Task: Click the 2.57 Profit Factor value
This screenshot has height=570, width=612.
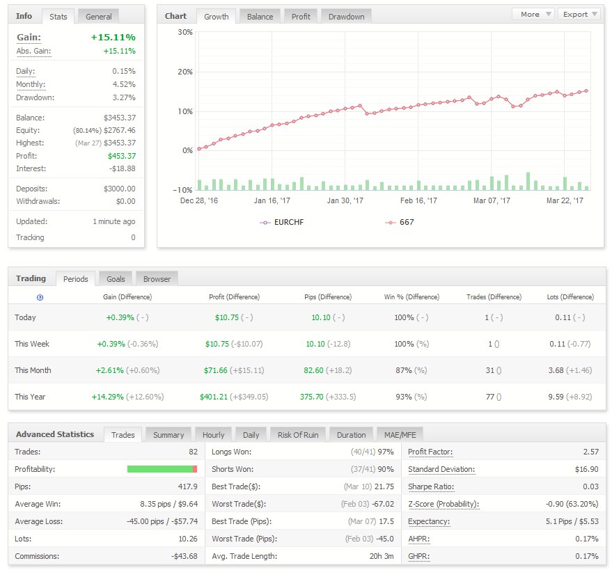Action: click(x=590, y=452)
